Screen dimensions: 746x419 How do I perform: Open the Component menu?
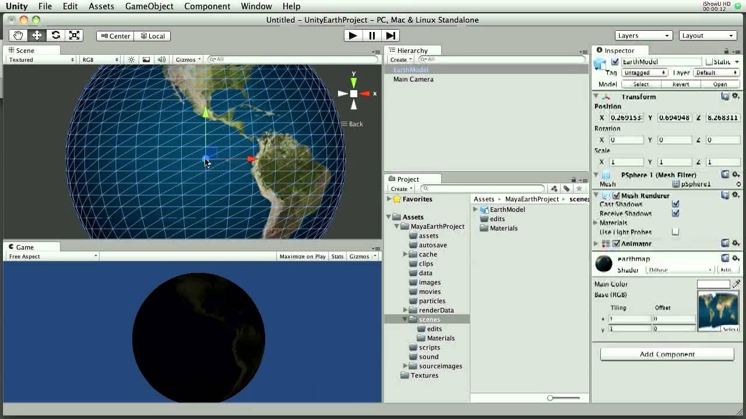pyautogui.click(x=207, y=6)
